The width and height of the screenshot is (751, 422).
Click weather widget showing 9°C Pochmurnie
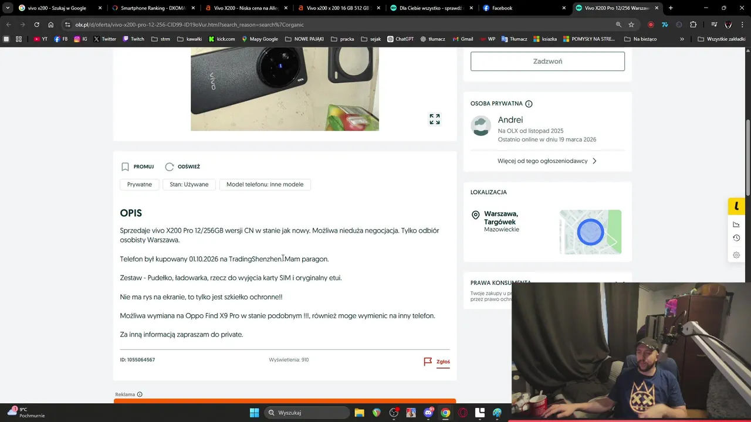pos(26,413)
